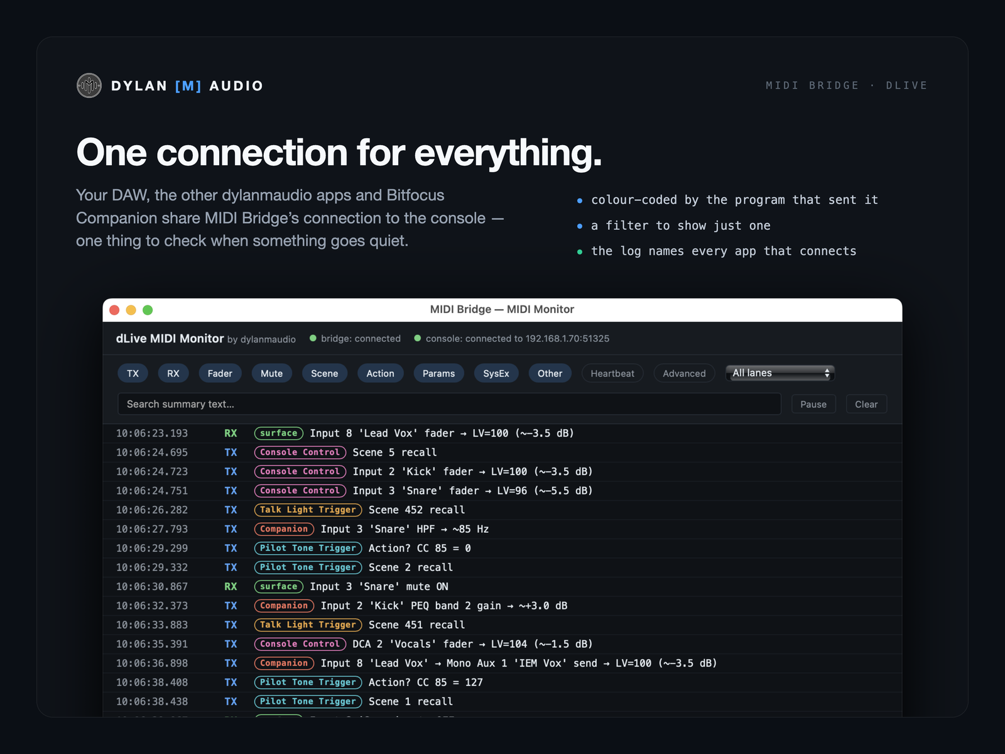Pause the MIDI monitor log

[x=813, y=404]
